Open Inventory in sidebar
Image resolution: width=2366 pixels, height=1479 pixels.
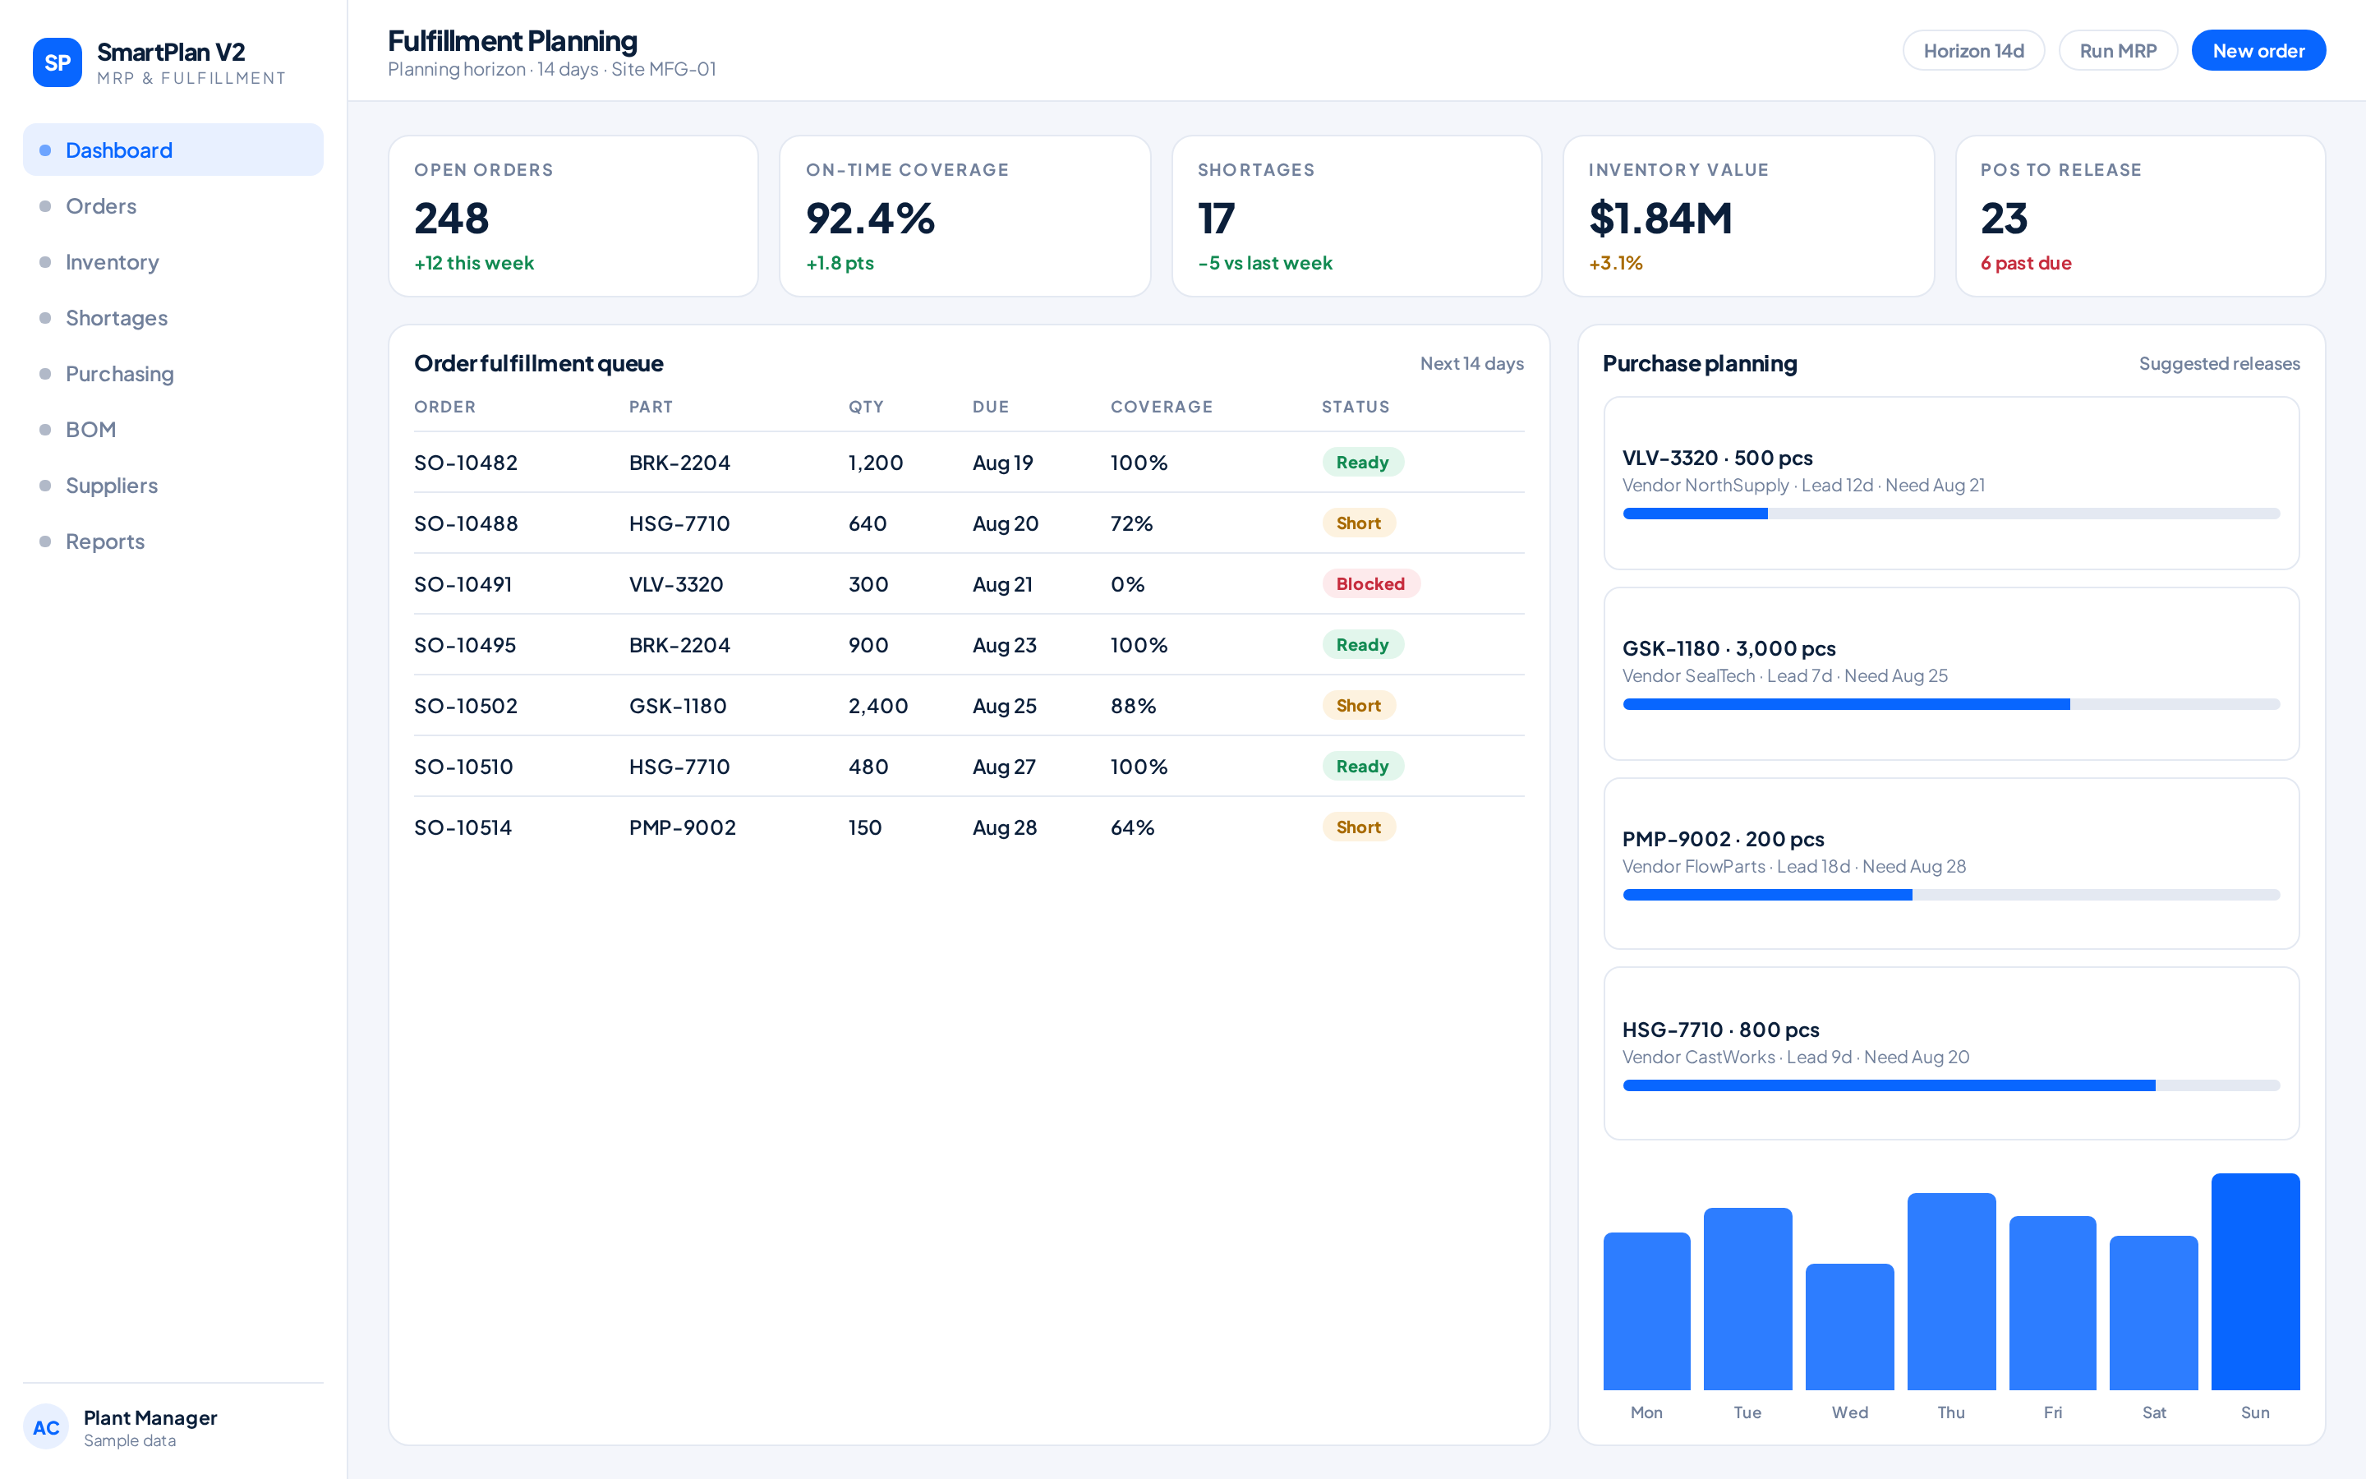click(173, 261)
